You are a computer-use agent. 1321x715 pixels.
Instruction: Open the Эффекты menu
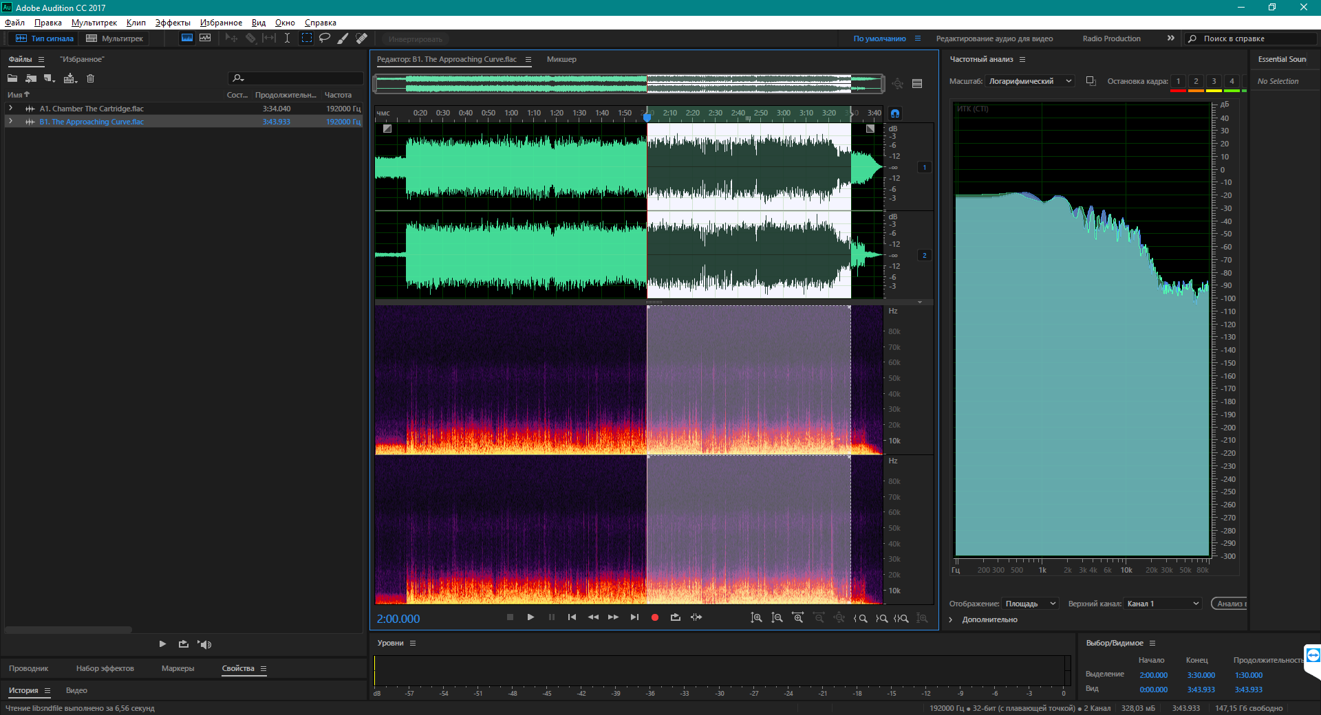tap(172, 23)
